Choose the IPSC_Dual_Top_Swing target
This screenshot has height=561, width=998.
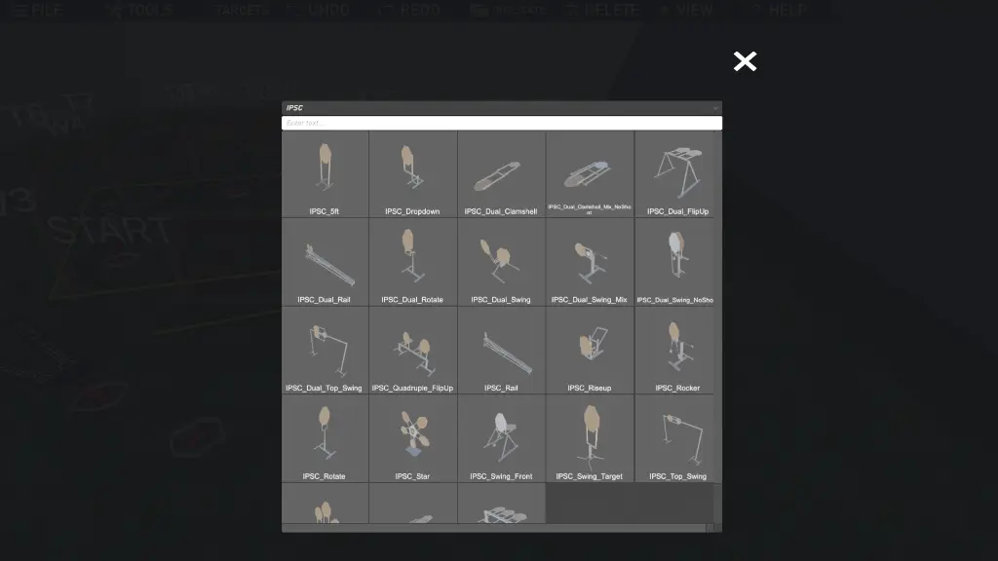coord(325,351)
